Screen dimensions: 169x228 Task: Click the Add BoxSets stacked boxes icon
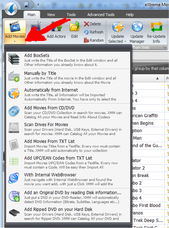click(14, 59)
